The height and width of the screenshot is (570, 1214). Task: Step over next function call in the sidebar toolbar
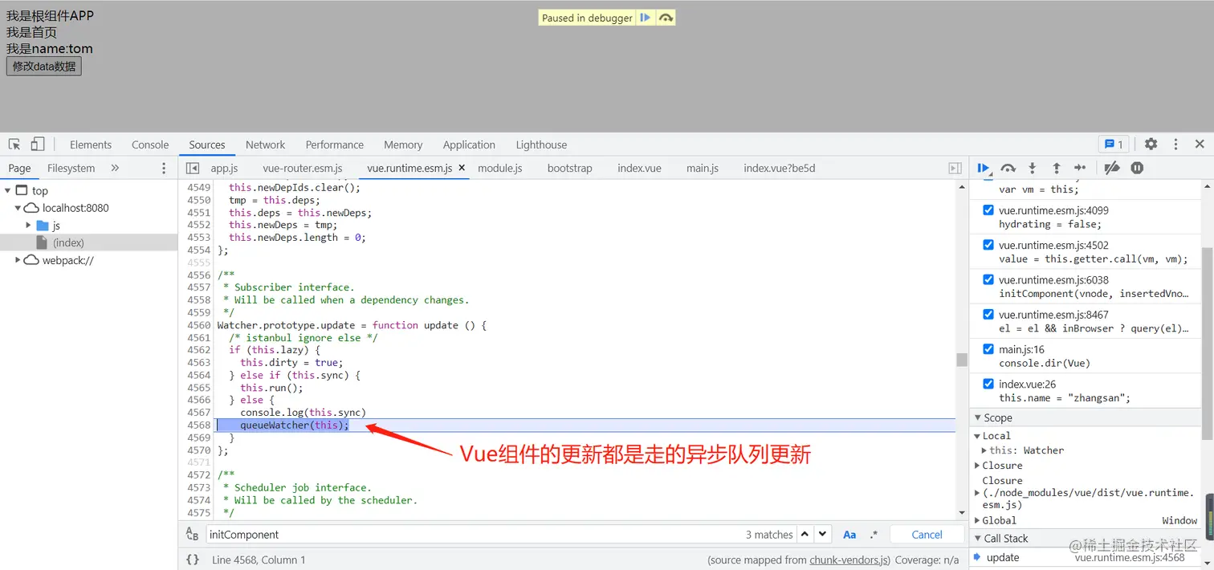[x=1008, y=168]
